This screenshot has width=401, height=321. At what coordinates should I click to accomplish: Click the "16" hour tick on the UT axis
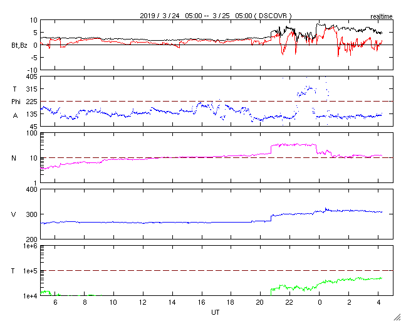click(x=202, y=302)
